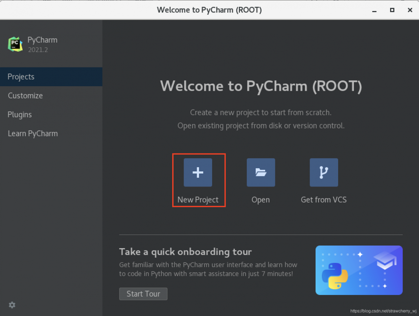Image resolution: width=419 pixels, height=316 pixels.
Task: Maximize the PyCharm welcome window
Action: (392, 10)
